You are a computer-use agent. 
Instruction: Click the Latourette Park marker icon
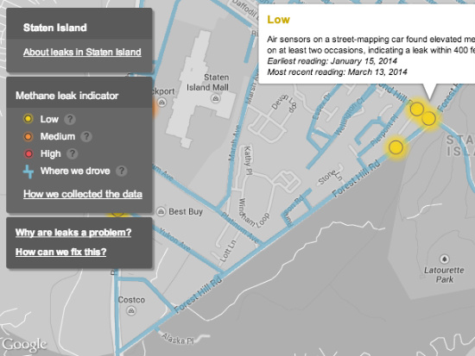445,259
